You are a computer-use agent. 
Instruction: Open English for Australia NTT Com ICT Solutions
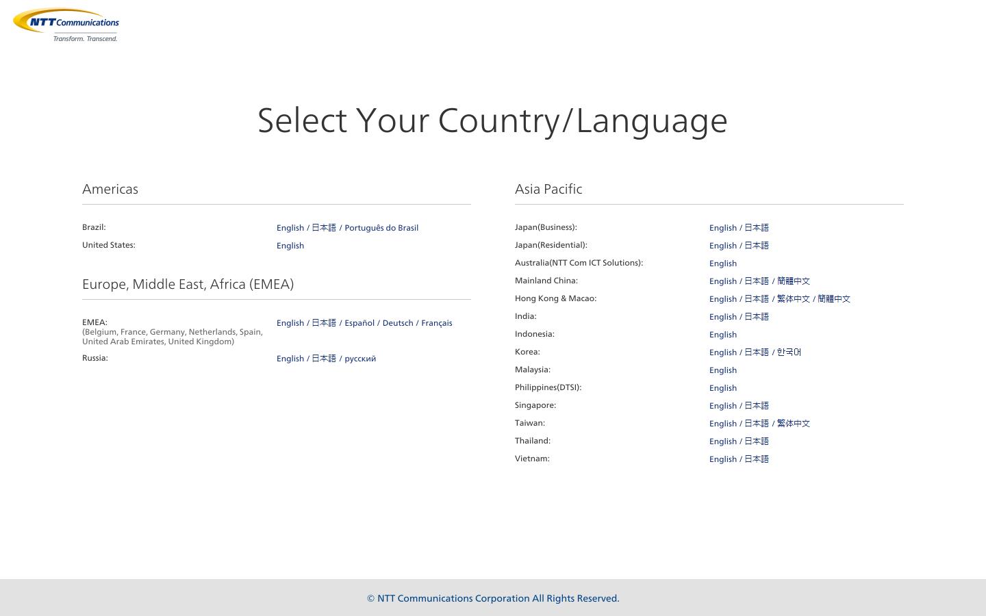point(722,263)
